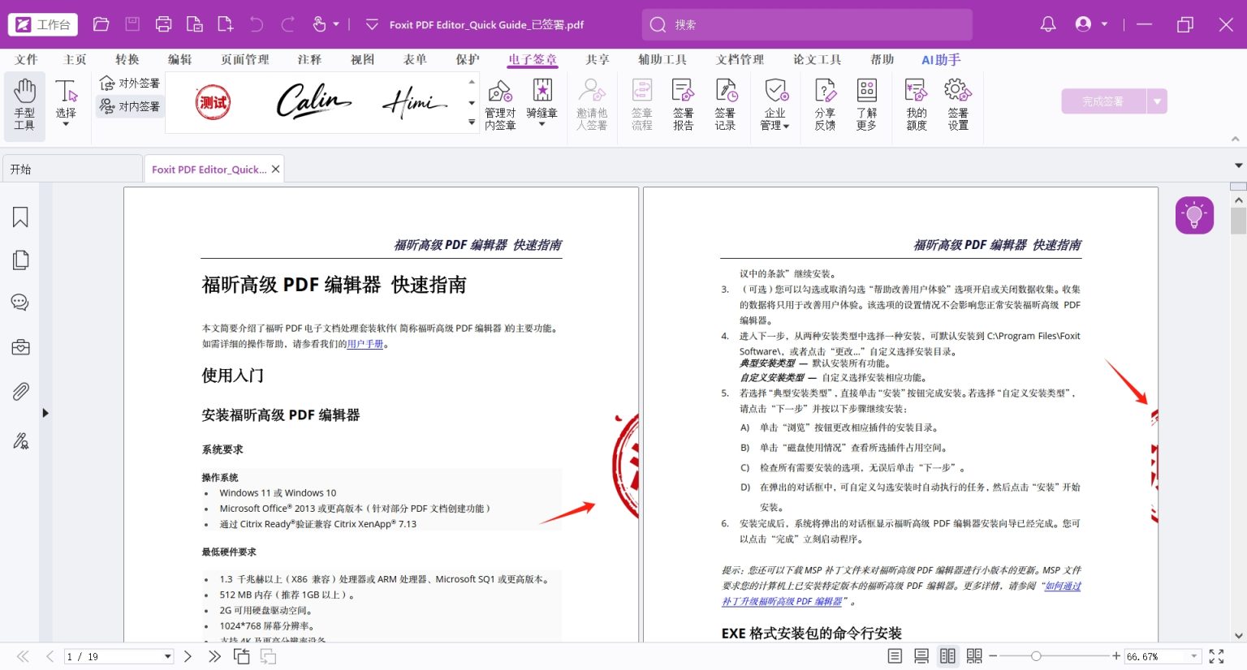
Task: Open the 完成签署 dropdown arrow
Action: 1157,101
